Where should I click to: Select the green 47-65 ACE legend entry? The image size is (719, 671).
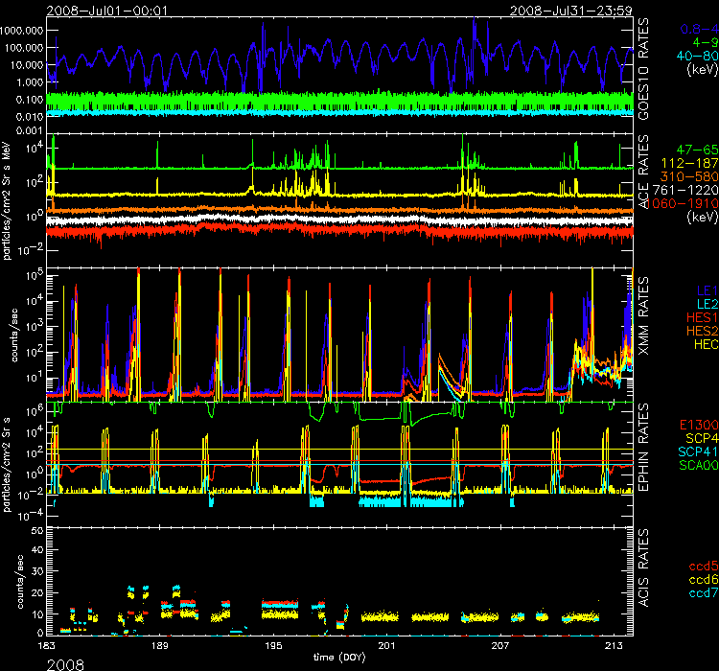point(695,151)
